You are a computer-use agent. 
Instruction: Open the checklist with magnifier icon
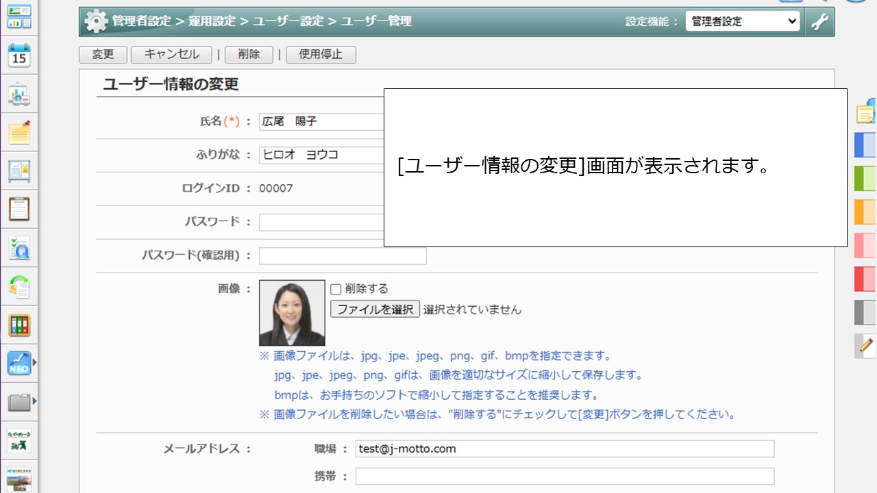point(19,248)
